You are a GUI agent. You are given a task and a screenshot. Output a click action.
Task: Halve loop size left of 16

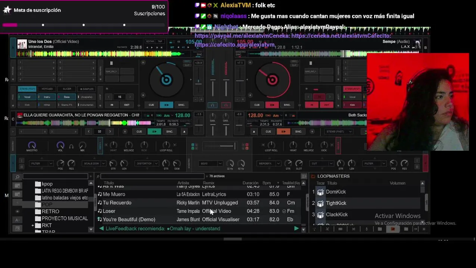109,97
